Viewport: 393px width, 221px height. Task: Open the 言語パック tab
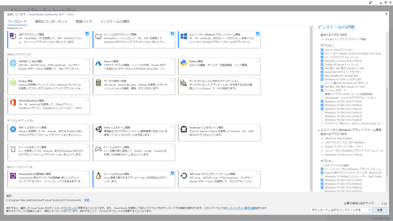[x=84, y=22]
